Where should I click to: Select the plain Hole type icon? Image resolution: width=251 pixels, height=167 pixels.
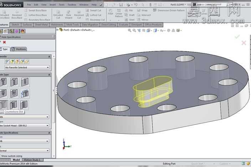pos(25,82)
